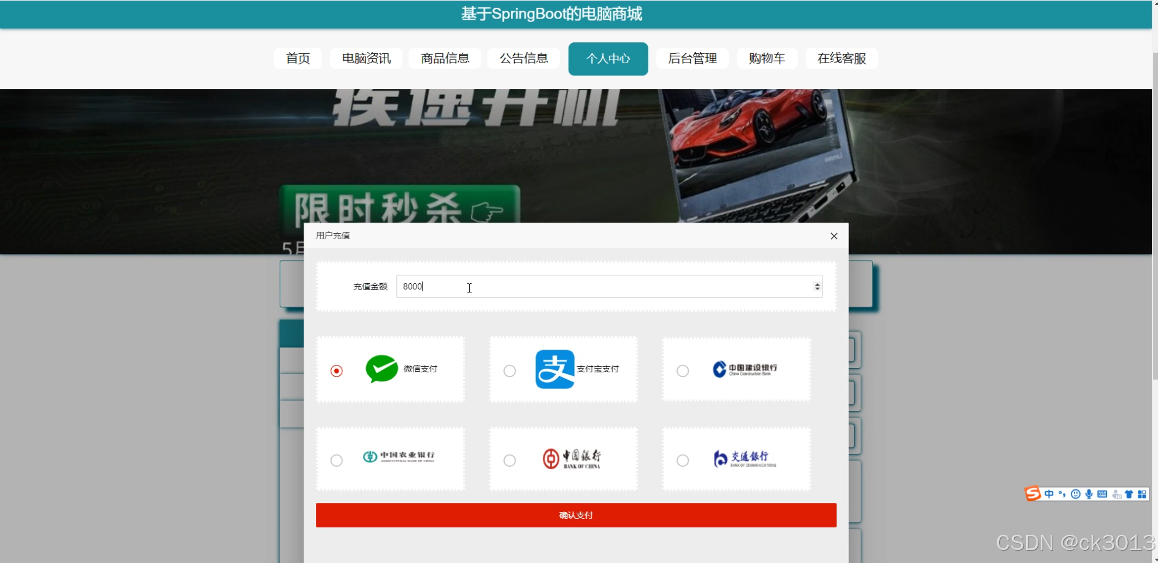Open the Sogou soft keyboard icon
The image size is (1158, 563).
tap(1102, 494)
